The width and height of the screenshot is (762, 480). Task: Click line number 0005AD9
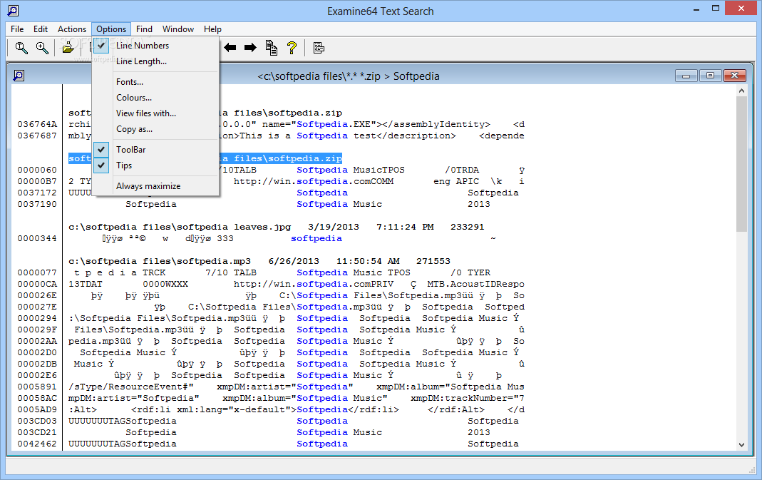37,409
